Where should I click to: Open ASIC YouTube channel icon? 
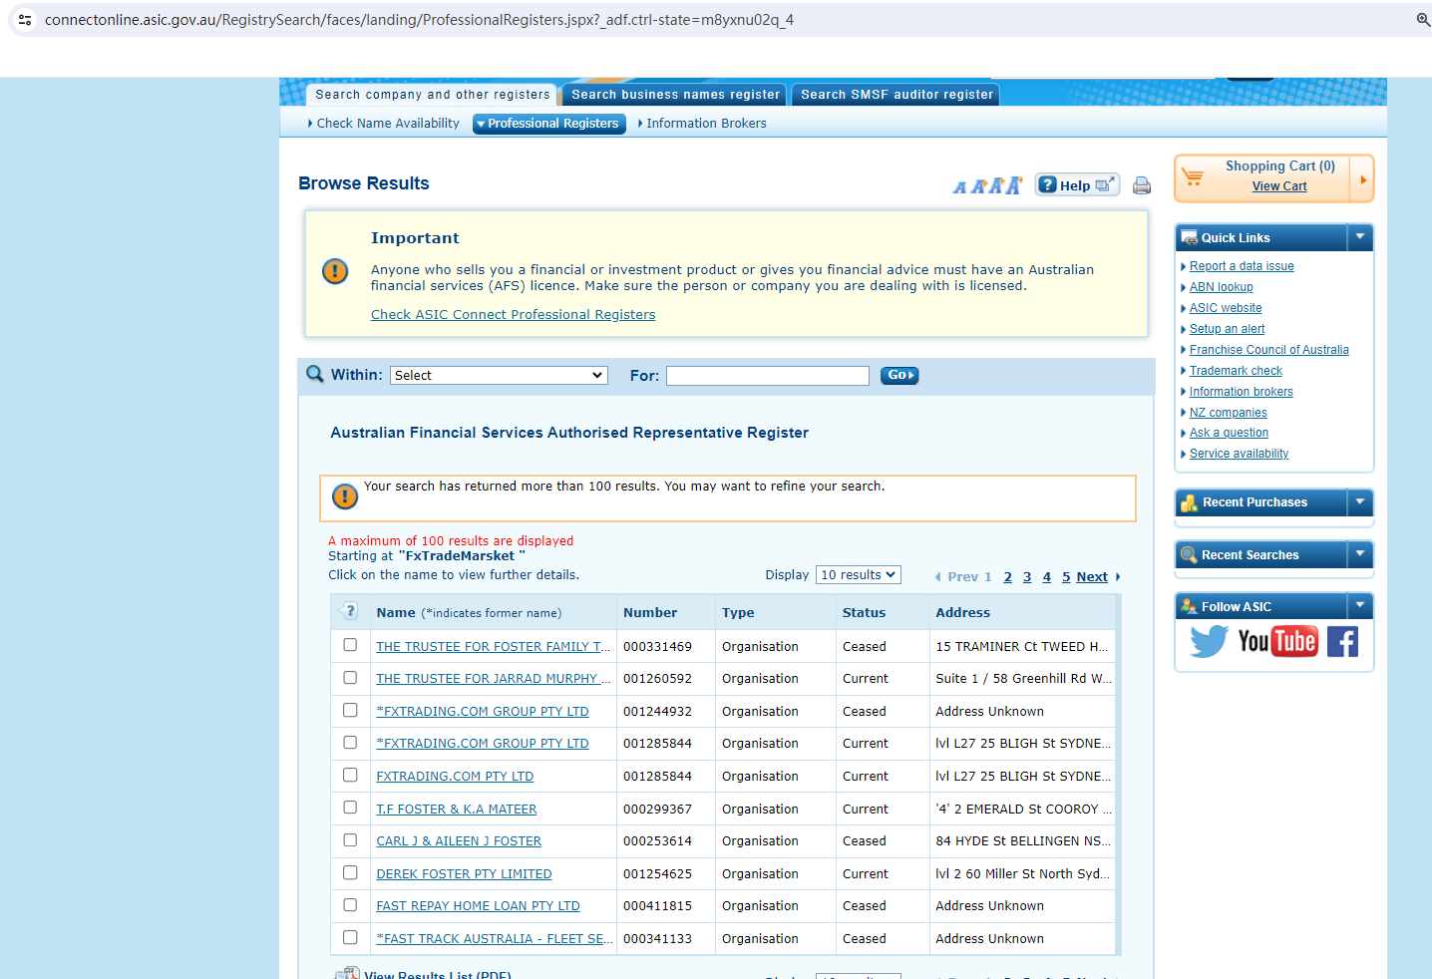click(1277, 641)
